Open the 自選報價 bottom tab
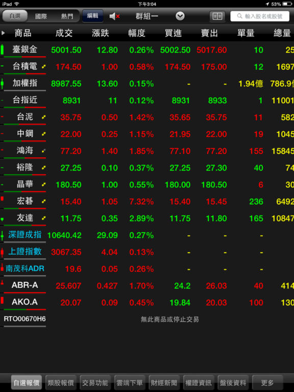 pyautogui.click(x=26, y=383)
